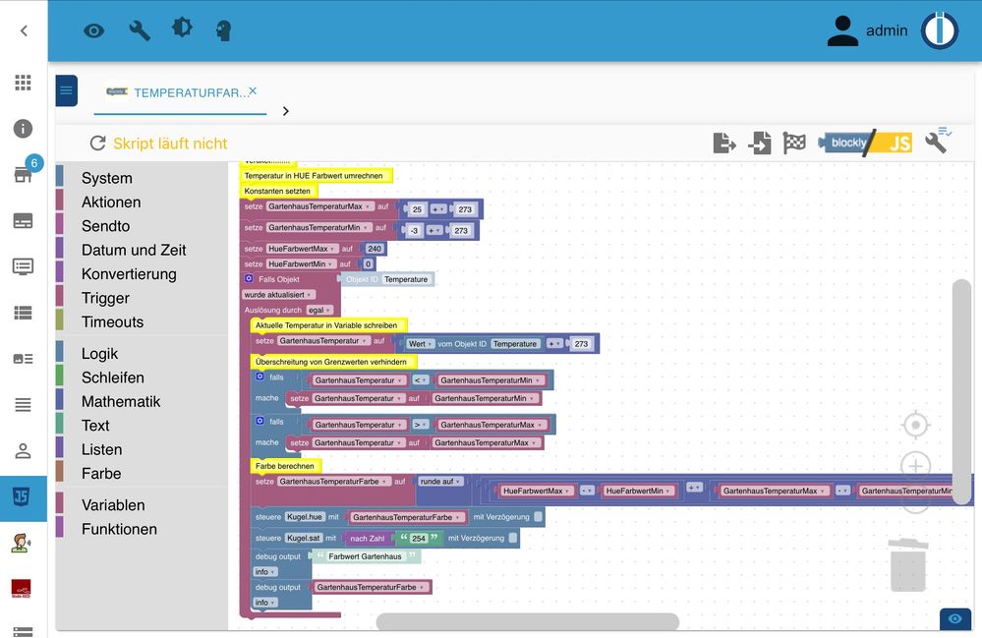Viewport: 982px width, 638px height.
Task: Open the Mathematik toolbox category
Action: point(121,401)
